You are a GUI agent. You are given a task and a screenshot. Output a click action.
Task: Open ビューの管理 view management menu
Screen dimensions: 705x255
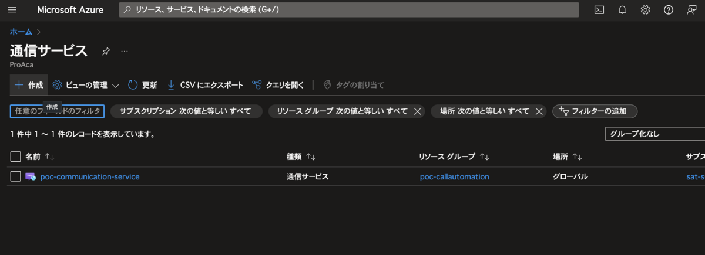(86, 85)
